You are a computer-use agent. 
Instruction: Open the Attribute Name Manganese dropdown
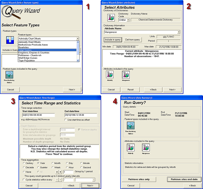click(179, 32)
